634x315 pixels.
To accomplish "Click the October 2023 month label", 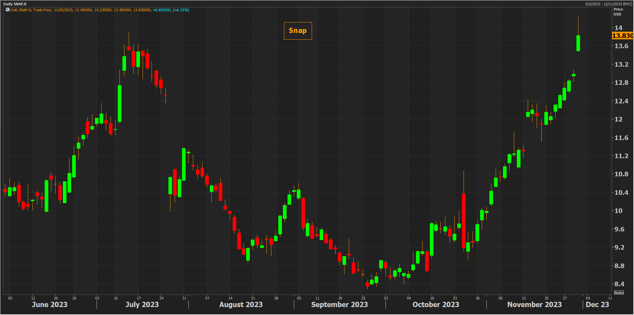I will point(435,304).
